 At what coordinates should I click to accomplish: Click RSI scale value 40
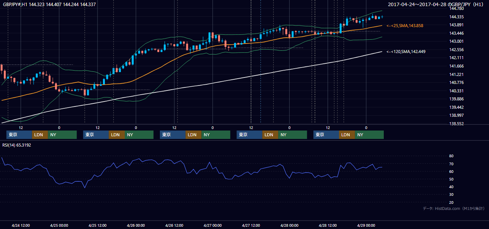point(452,187)
